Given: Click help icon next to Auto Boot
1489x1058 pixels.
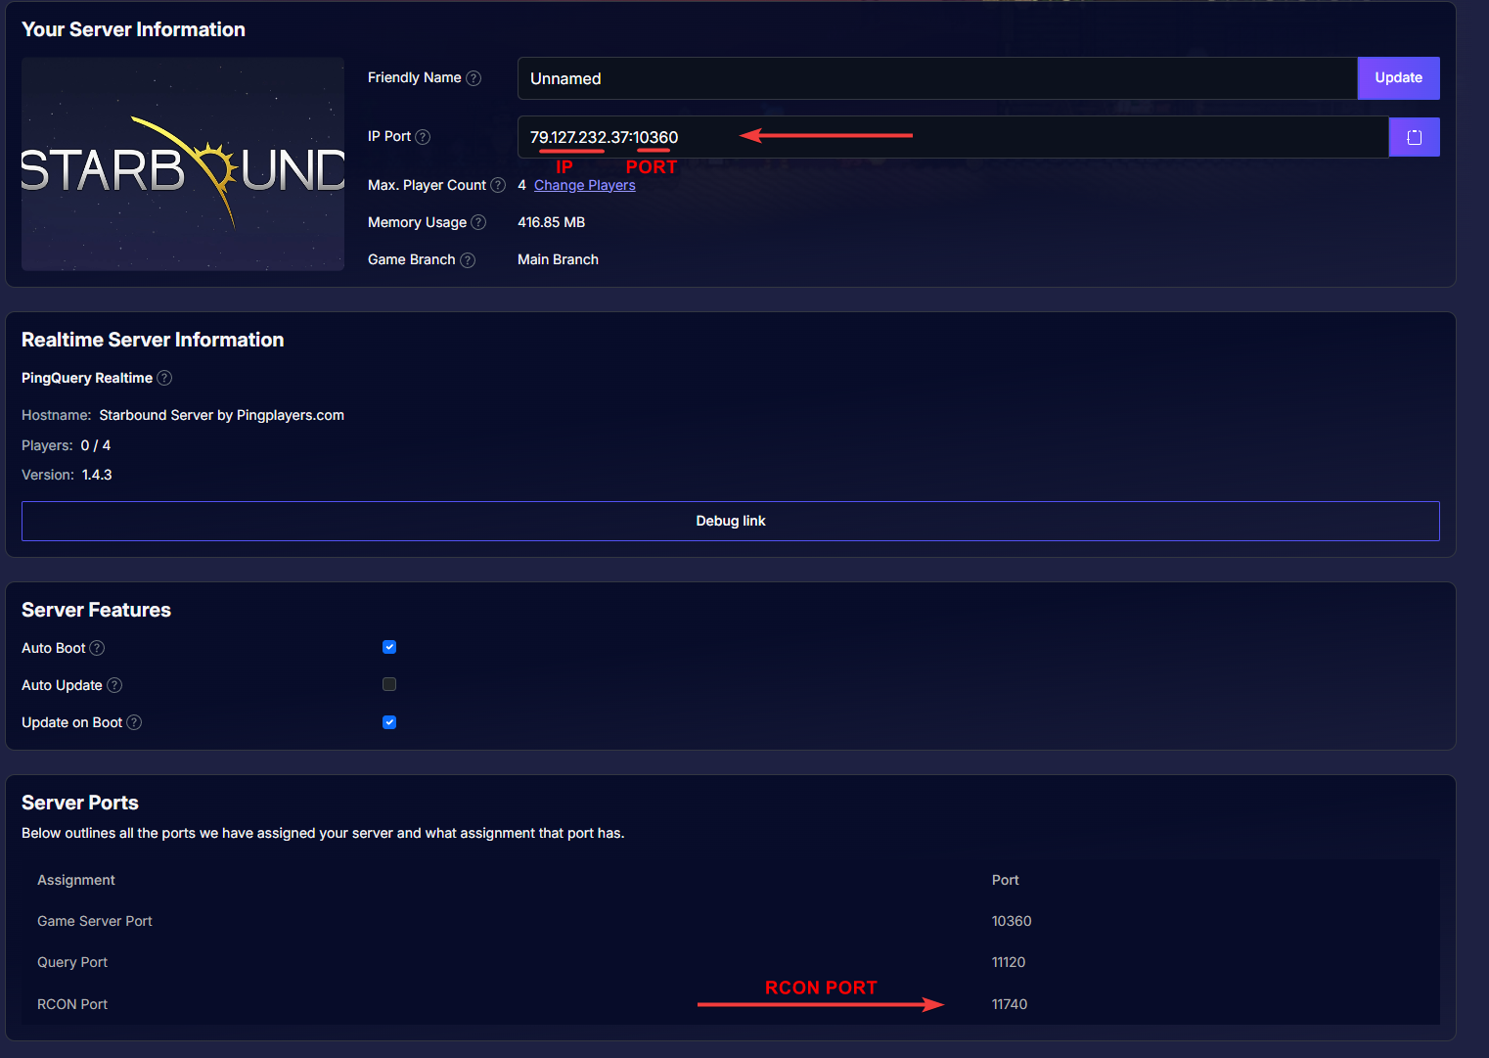Looking at the screenshot, I should click(x=97, y=648).
